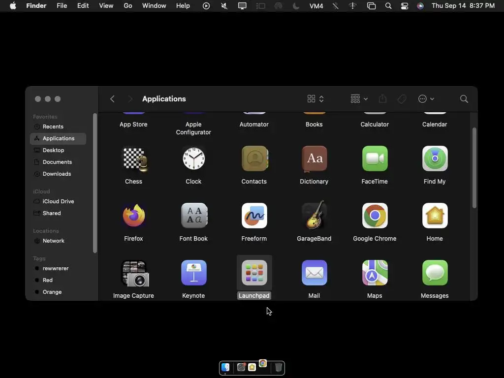The width and height of the screenshot is (504, 378).
Task: Click the Share toolbar button
Action: pyautogui.click(x=382, y=98)
